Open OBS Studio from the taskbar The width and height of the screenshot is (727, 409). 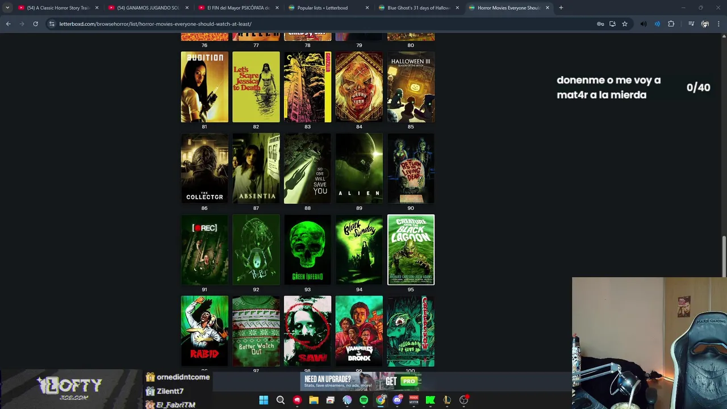(464, 400)
